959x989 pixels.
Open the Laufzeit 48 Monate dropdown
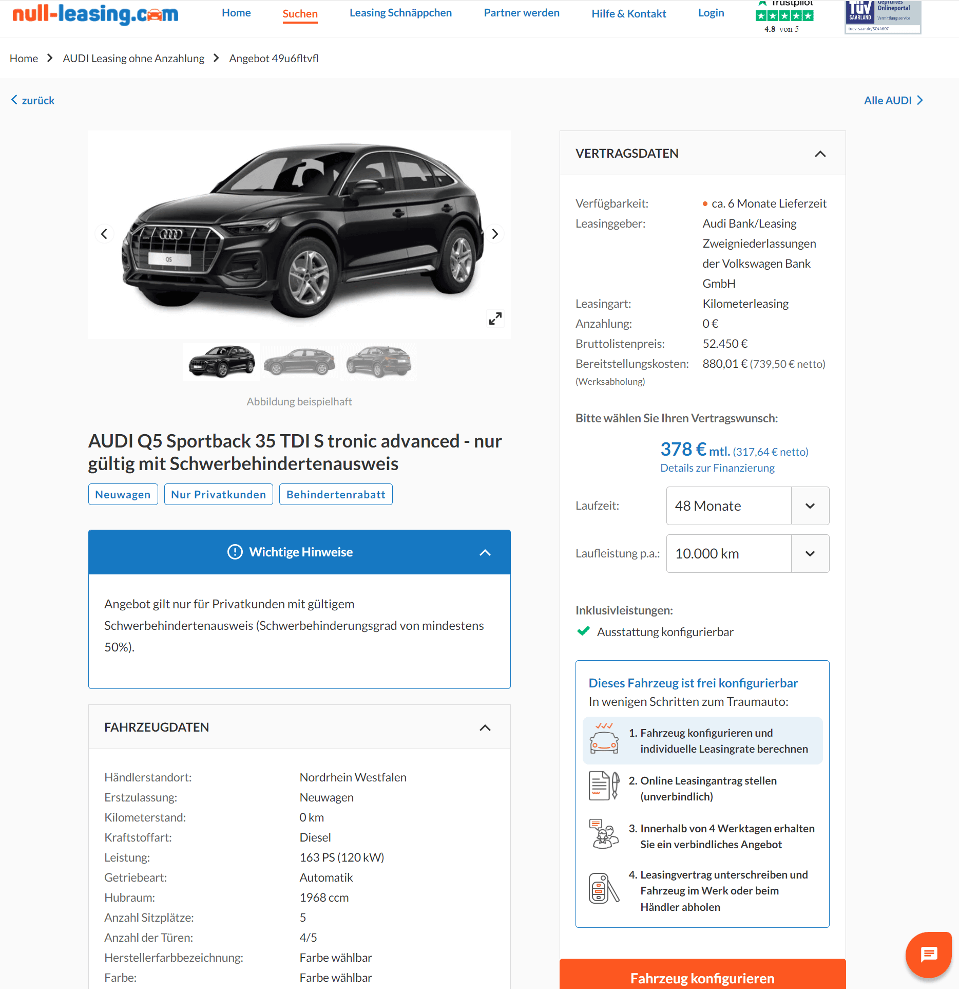[747, 506]
